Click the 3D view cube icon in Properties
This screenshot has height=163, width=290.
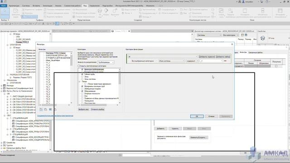tap(263, 38)
